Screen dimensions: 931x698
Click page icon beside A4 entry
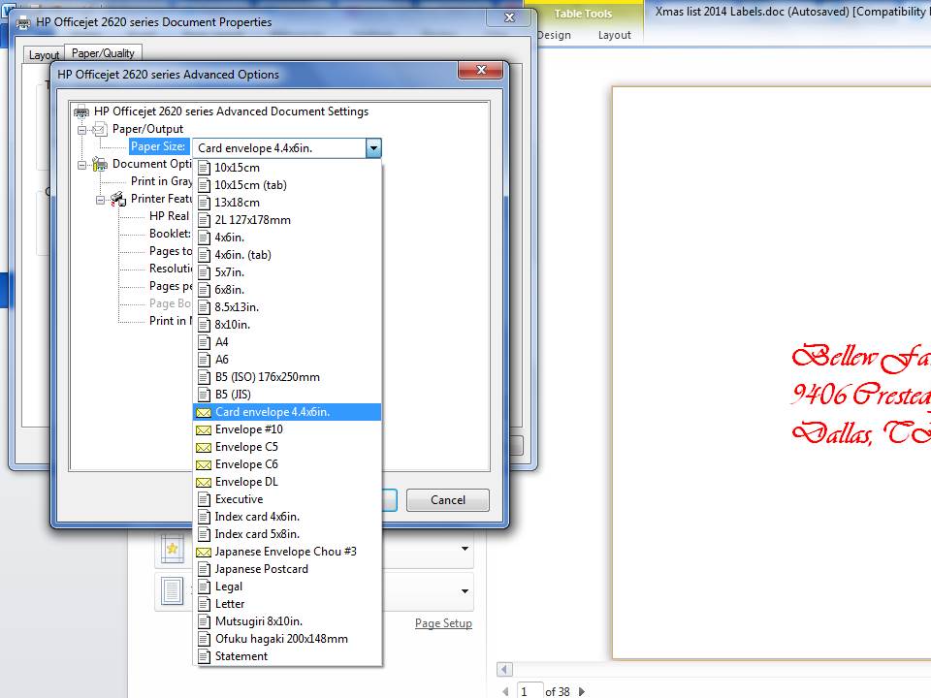pyautogui.click(x=204, y=342)
